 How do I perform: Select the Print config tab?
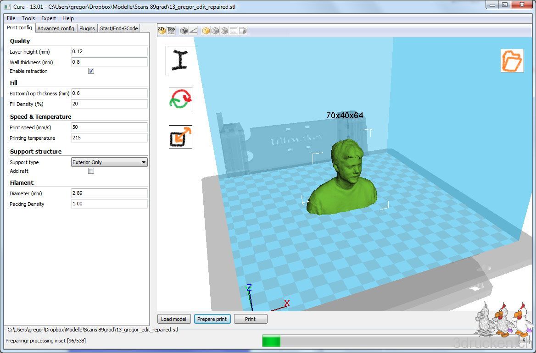[x=19, y=28]
